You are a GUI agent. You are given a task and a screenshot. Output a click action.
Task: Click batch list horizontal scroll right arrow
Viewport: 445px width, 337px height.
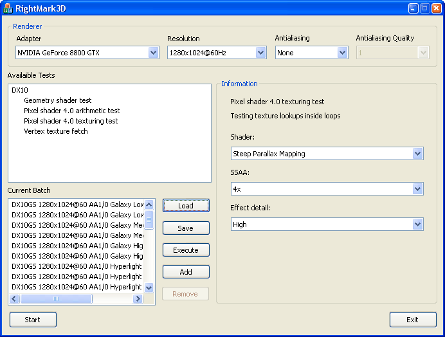click(x=138, y=299)
